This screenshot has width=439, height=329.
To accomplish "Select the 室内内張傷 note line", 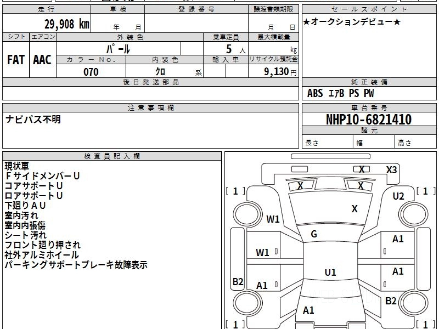I will click(x=25, y=225).
